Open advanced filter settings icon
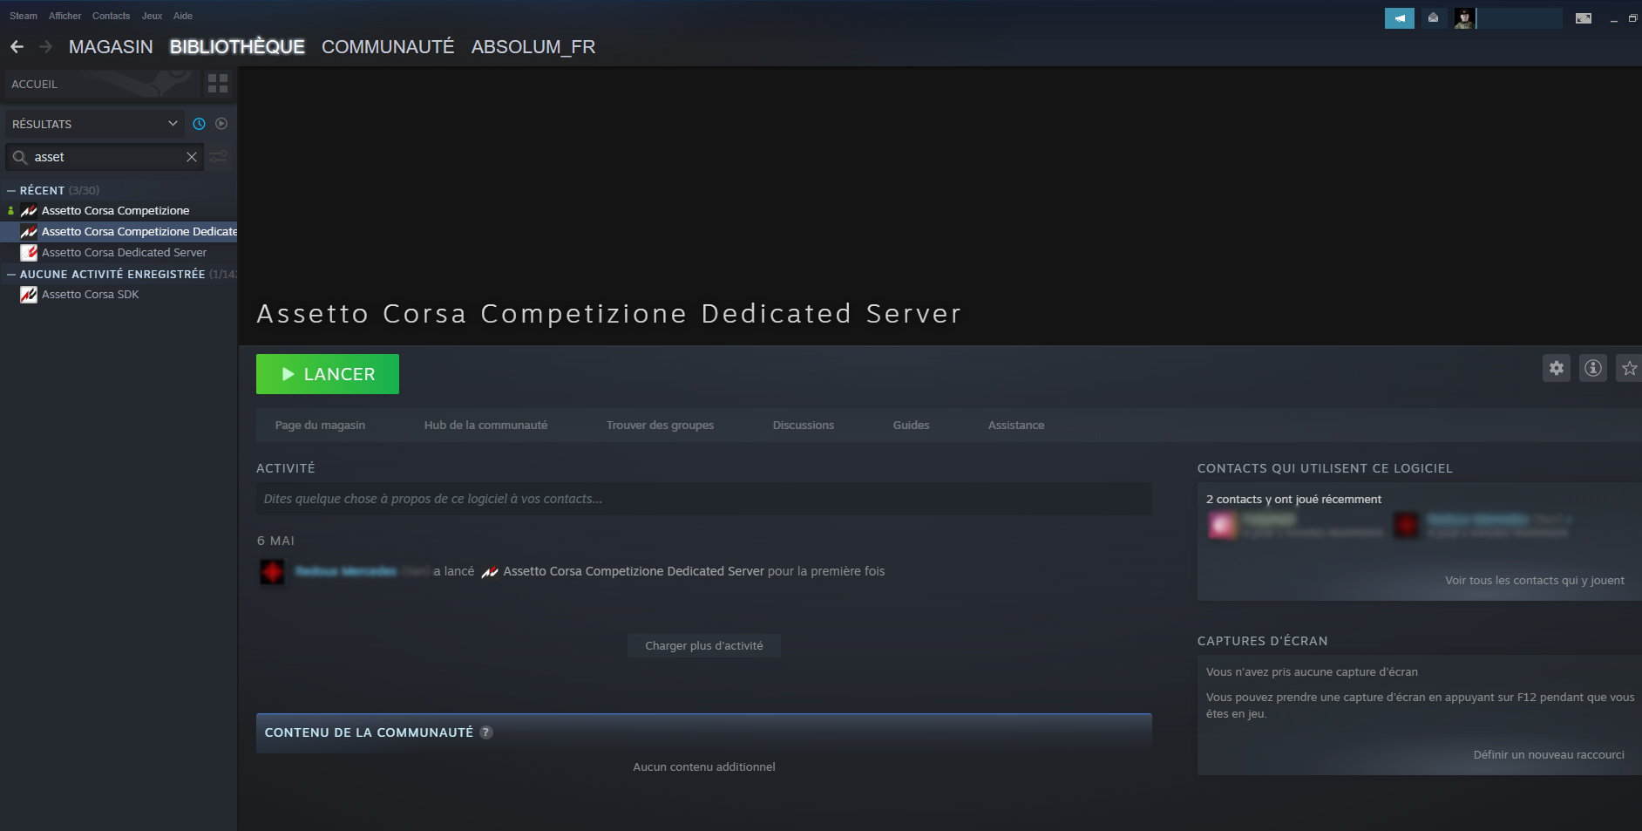1642x831 pixels. pos(219,157)
